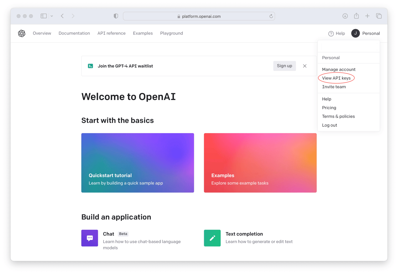Sign up for the GPT-4 API waitlist
The image size is (398, 274).
284,66
